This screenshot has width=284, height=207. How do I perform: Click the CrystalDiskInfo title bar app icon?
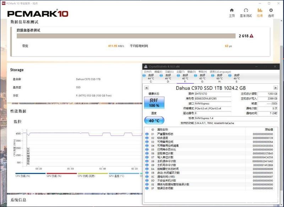146,67
